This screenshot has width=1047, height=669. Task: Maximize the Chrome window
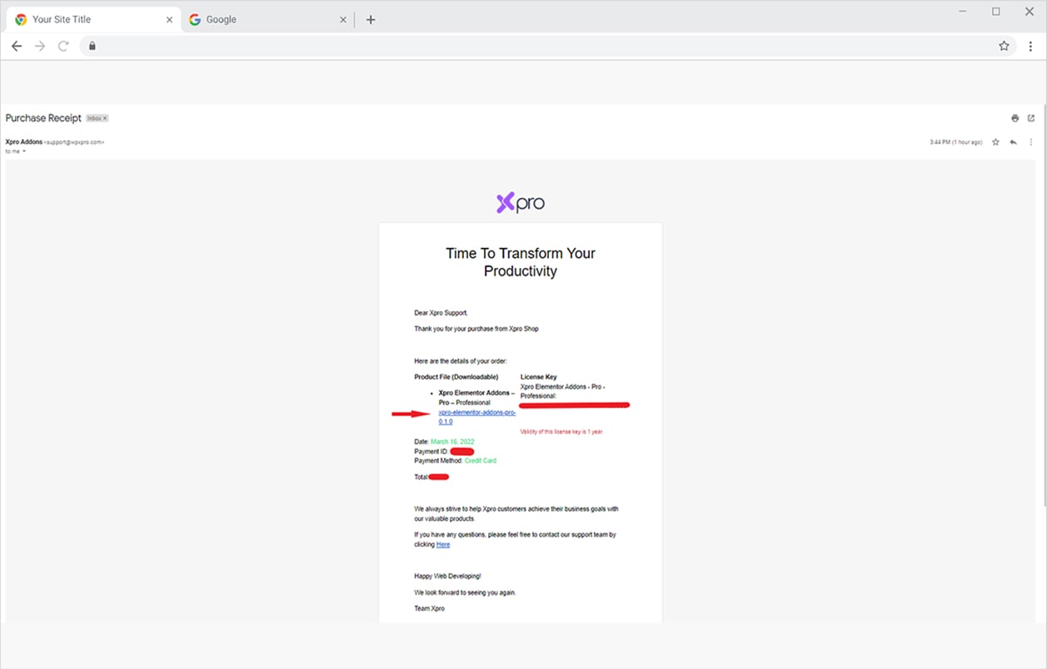point(996,12)
